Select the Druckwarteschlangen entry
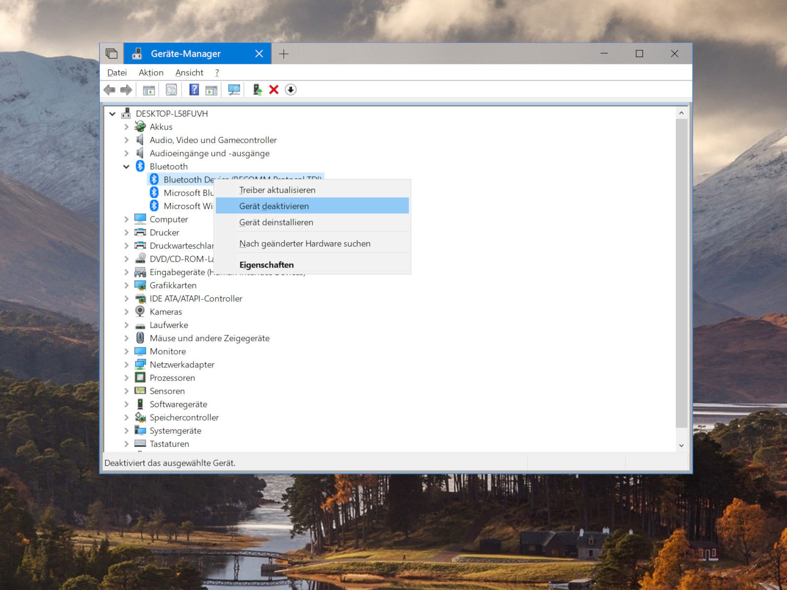787x590 pixels. point(182,245)
